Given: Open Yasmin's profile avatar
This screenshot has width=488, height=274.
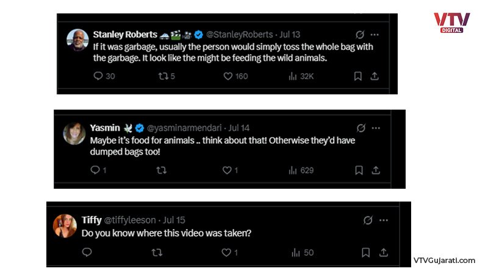Looking at the screenshot, I should (74, 133).
